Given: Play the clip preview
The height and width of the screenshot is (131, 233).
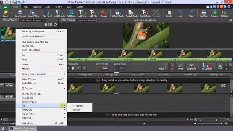Looking at the screenshot, I should coord(73,68).
